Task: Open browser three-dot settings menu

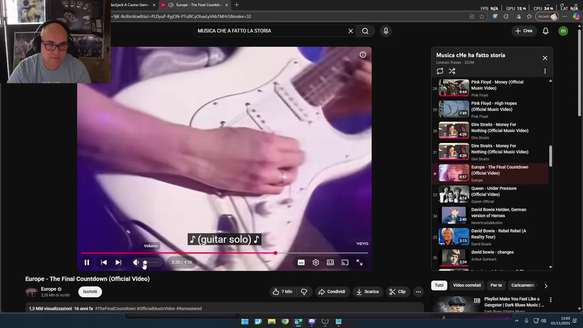Action: [566, 16]
